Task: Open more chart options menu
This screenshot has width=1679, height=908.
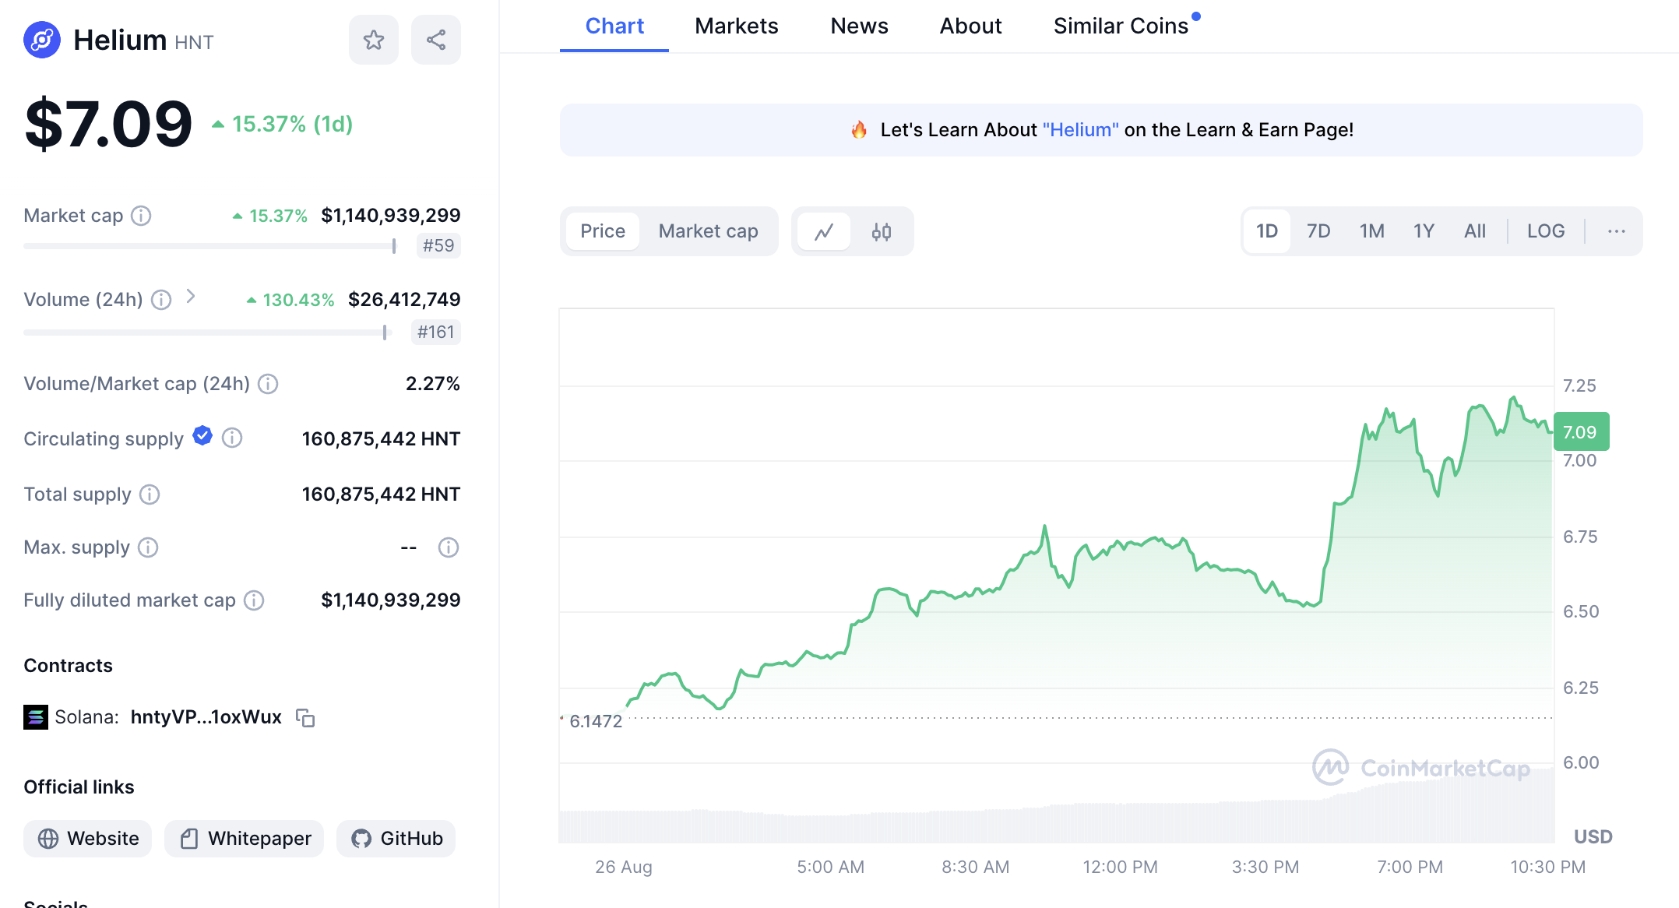Action: pos(1617,231)
